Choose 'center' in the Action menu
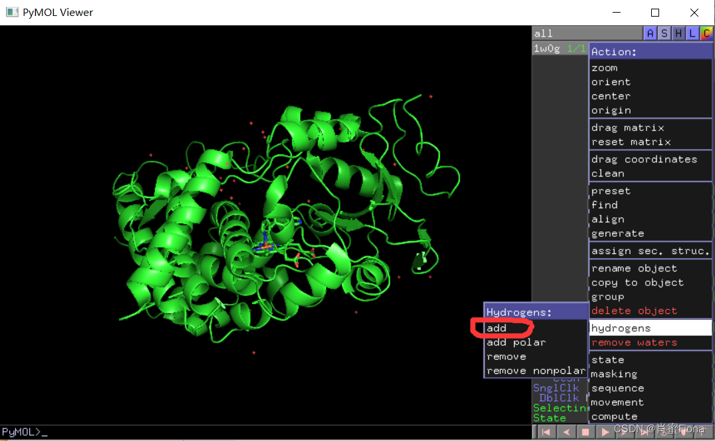This screenshot has height=441, width=715. click(650, 96)
